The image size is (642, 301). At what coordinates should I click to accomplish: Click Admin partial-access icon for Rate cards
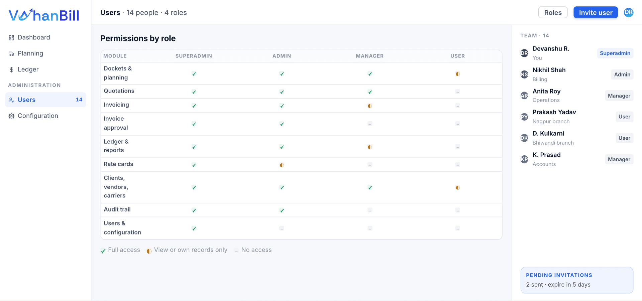[x=282, y=165]
